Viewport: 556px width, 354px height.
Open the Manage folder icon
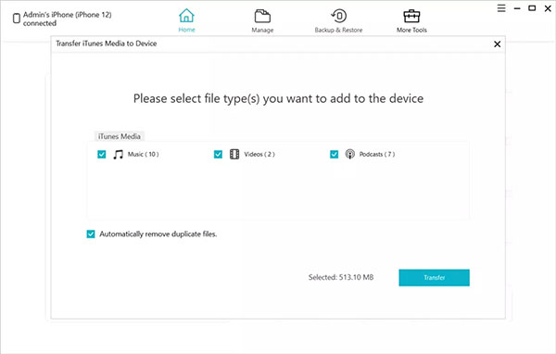[262, 16]
